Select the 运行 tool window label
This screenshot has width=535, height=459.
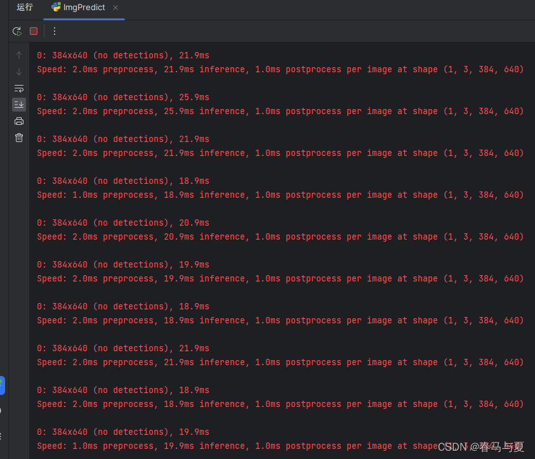[25, 7]
